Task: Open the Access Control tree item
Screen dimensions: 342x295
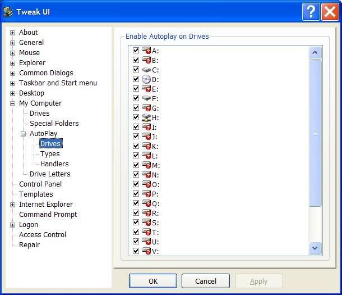Action: (43, 235)
